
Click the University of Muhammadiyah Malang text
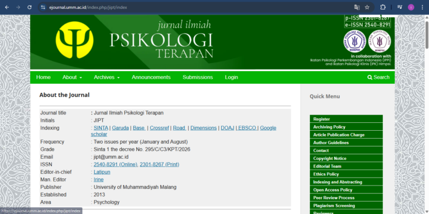point(135,187)
